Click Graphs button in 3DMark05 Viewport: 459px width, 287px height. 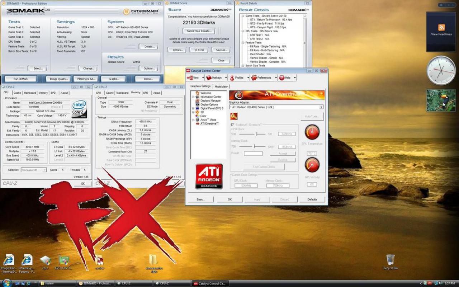pyautogui.click(x=113, y=79)
